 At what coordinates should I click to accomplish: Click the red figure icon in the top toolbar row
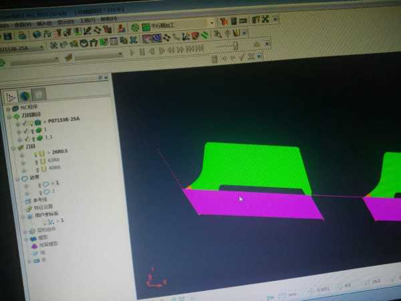pos(121,28)
